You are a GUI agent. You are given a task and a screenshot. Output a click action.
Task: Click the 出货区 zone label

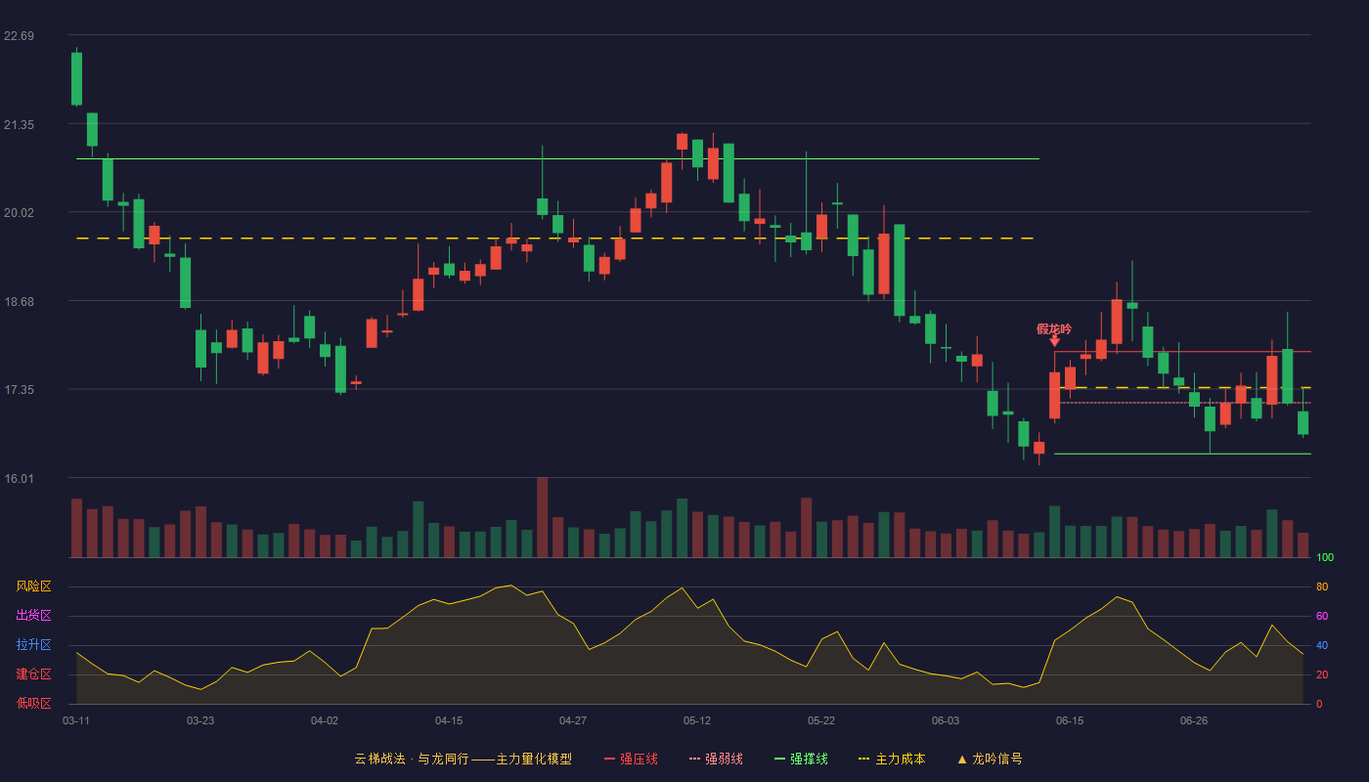point(33,616)
